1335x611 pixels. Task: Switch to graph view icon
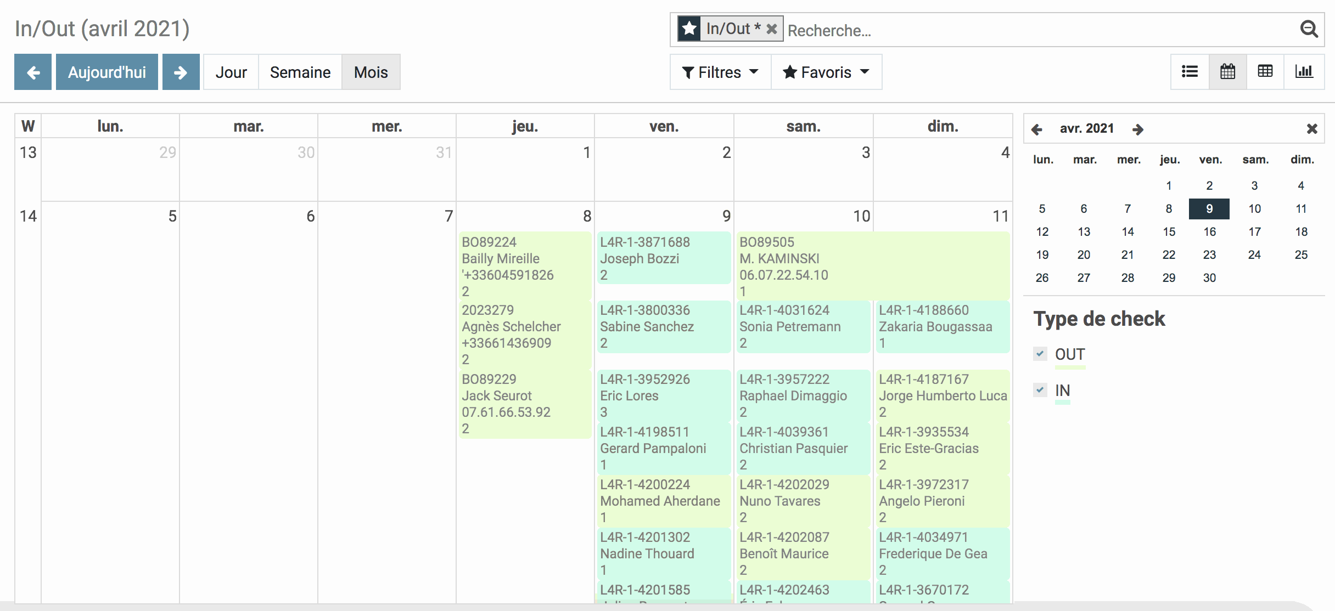pos(1304,72)
